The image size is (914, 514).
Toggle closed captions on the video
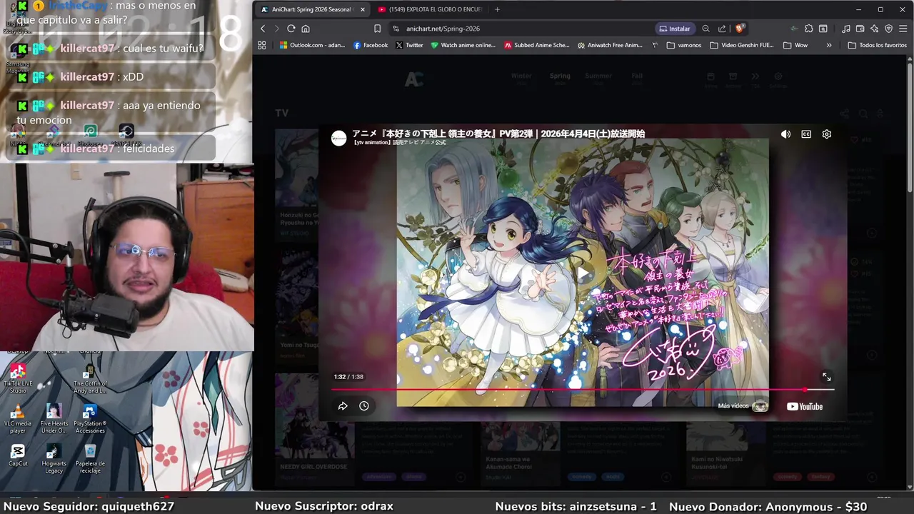[806, 134]
